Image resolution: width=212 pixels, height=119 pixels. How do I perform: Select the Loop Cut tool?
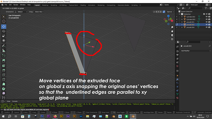point(4,75)
